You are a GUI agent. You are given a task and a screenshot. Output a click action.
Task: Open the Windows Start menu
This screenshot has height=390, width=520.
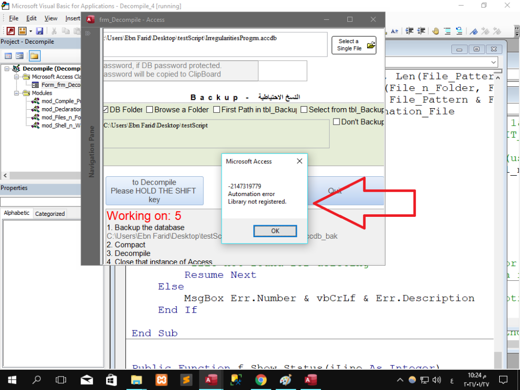click(x=12, y=380)
